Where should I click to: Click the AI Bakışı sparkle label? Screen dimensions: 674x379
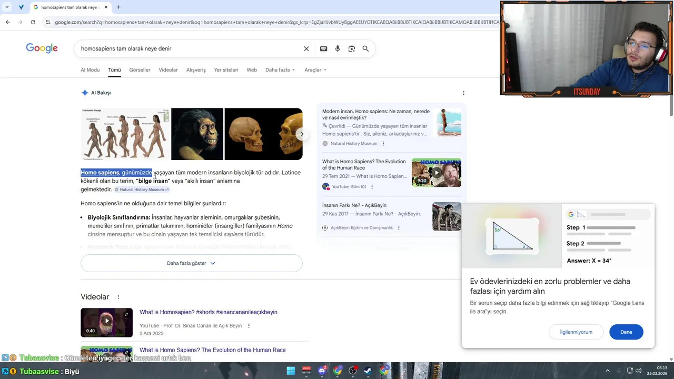pyautogui.click(x=96, y=93)
